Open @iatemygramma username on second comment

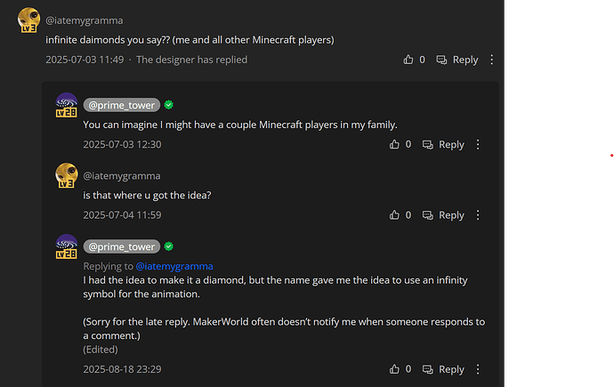tap(122, 176)
